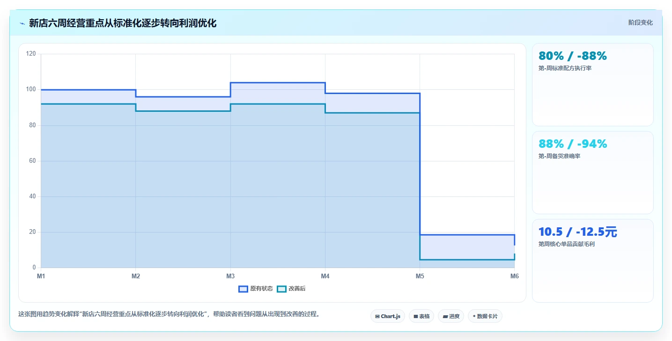This screenshot has width=672, height=341.
Task: Click the 100 y-axis label
Action: tap(31, 89)
